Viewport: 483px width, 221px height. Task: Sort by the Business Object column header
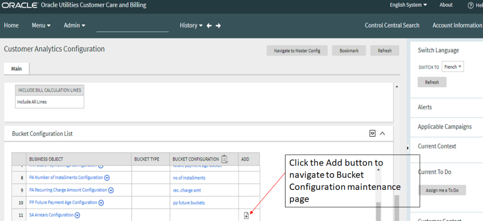(x=79, y=159)
